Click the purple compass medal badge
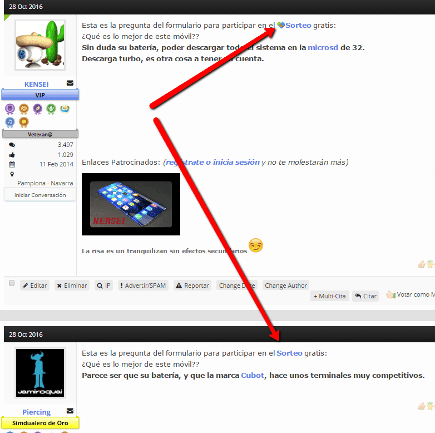 [x=37, y=109]
